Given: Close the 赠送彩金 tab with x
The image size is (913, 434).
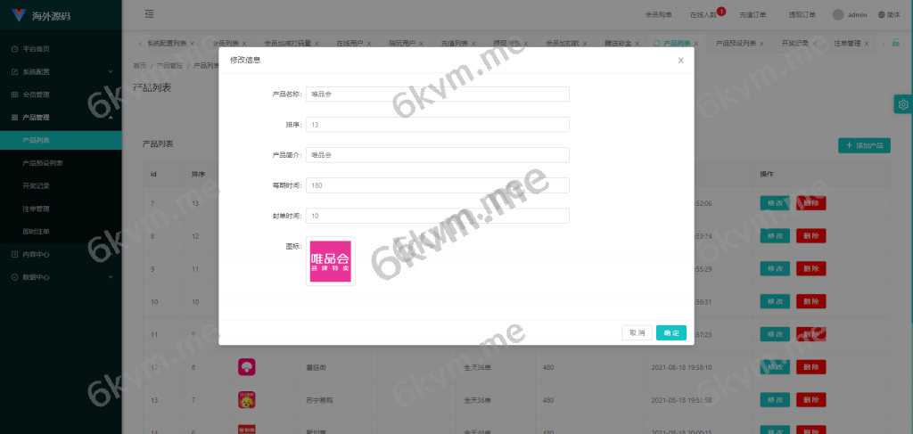Looking at the screenshot, I should point(637,44).
